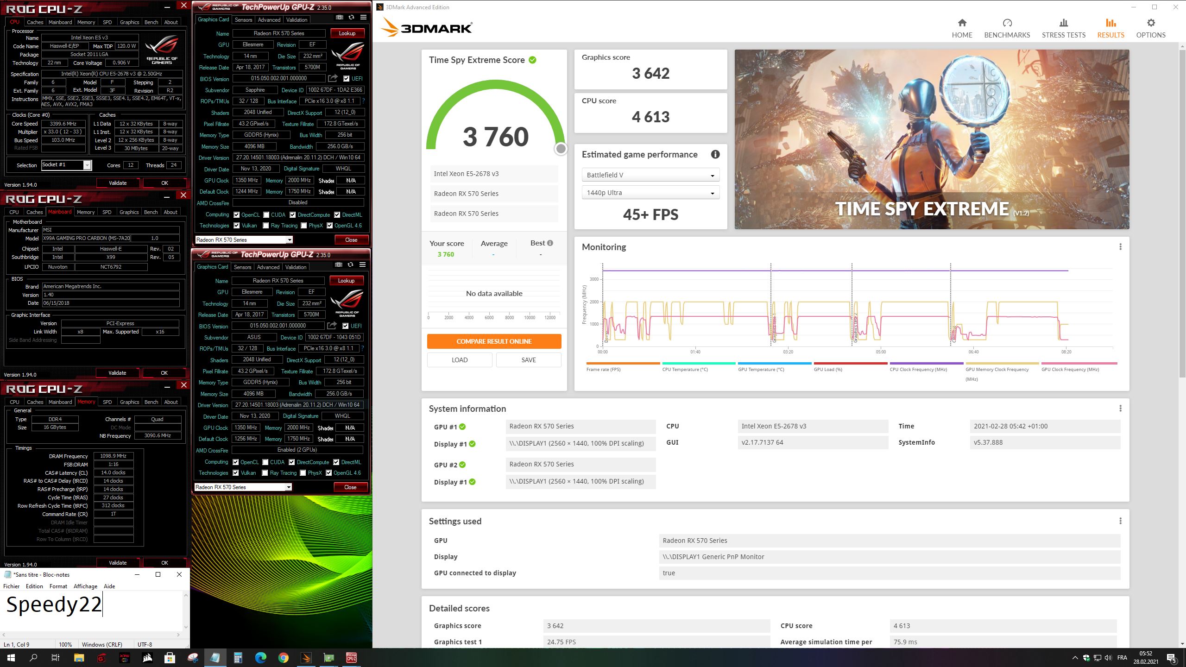This screenshot has width=1186, height=667.
Task: Open Affichage menu in Bloc-notes
Action: pyautogui.click(x=85, y=586)
